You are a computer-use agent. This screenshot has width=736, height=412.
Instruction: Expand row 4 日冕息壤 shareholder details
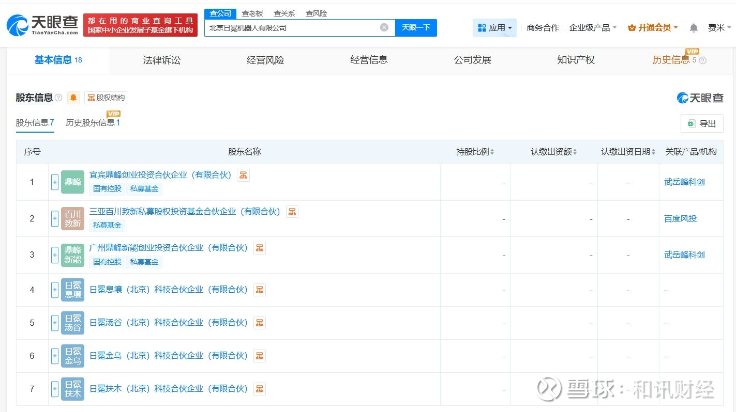tap(55, 290)
